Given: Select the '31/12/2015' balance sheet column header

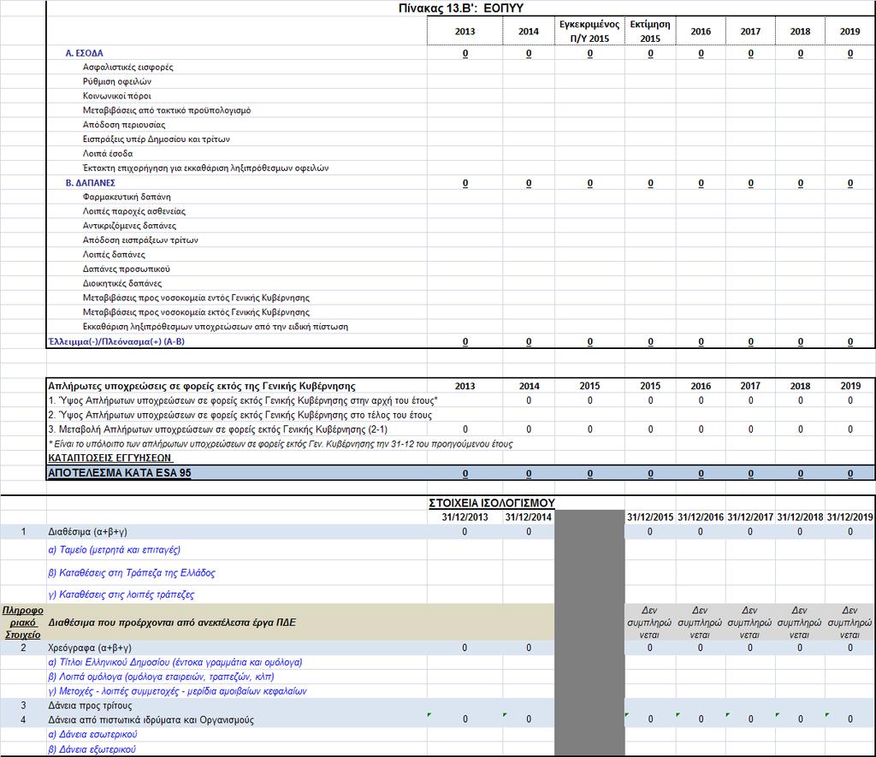Looking at the screenshot, I should tap(650, 517).
